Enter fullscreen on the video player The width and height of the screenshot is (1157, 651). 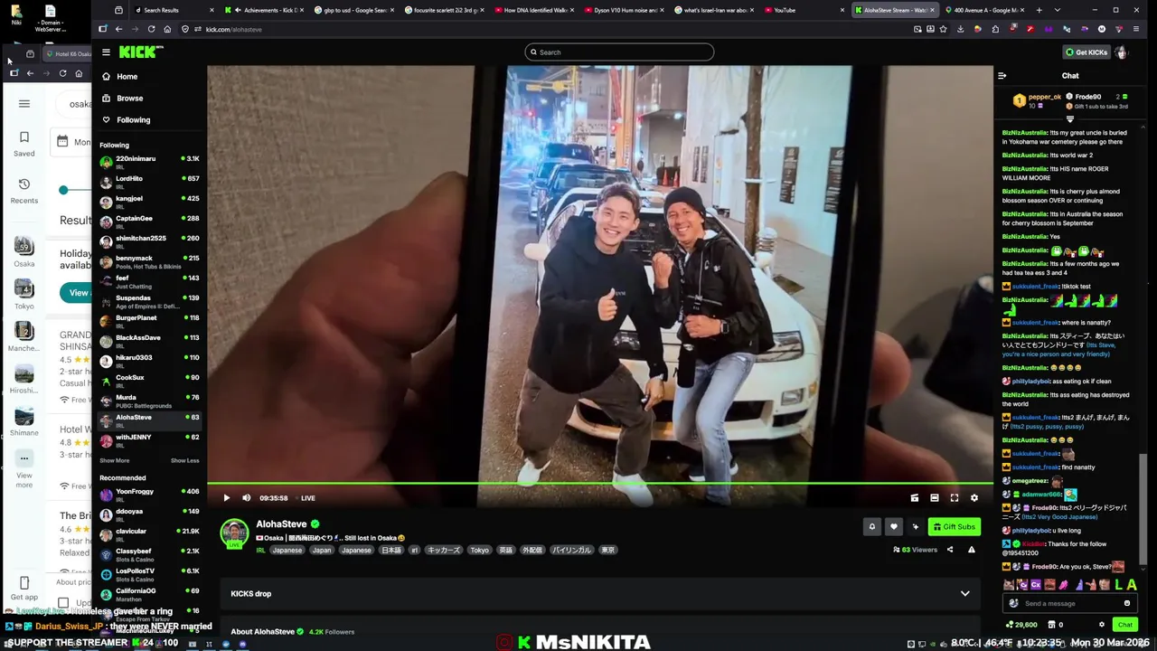click(x=955, y=498)
